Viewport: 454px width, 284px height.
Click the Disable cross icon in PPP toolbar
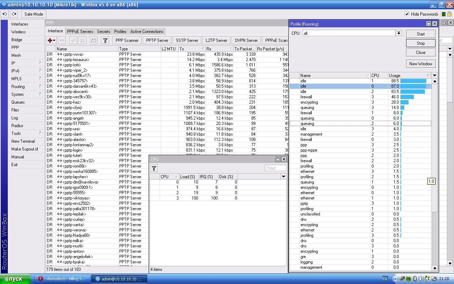[x=82, y=40]
